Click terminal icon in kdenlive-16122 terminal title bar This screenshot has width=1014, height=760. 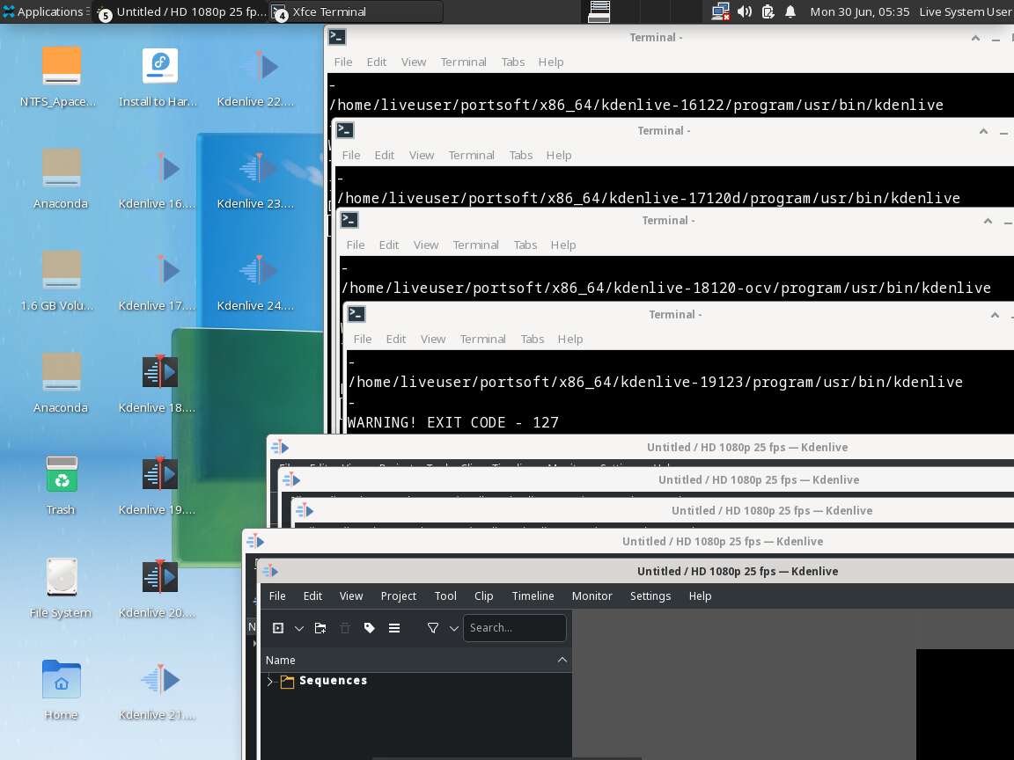(337, 37)
